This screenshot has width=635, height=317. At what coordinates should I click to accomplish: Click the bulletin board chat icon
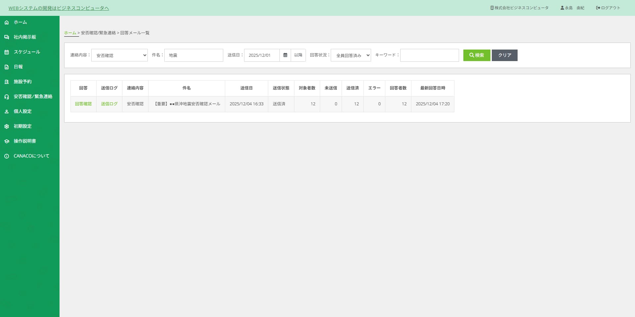point(7,37)
